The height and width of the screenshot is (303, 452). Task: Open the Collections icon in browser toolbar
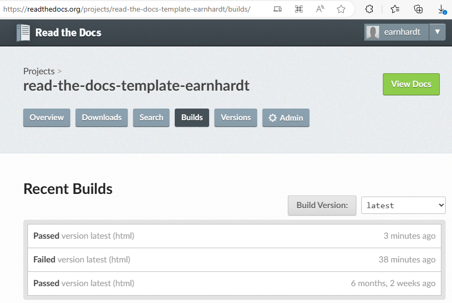(x=418, y=9)
